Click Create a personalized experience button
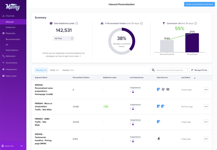 point(199,4)
